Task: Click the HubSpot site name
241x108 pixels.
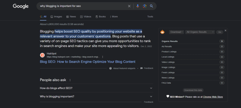Action: pyautogui.click(x=52, y=54)
